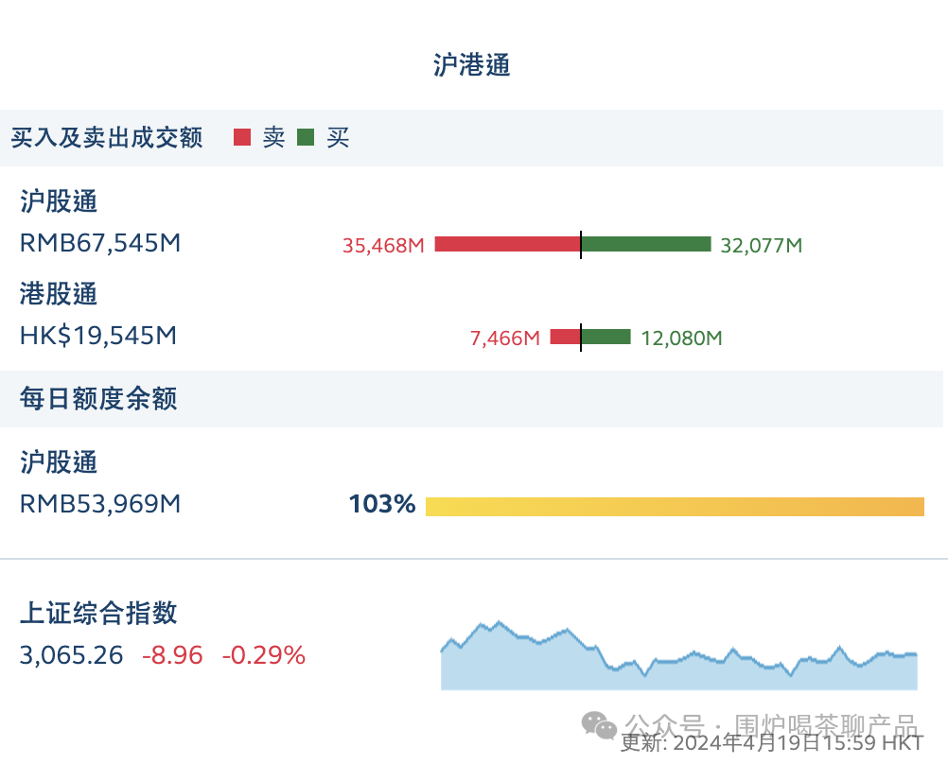Screen dimensions: 948x764
Task: Click the 12,080M buy amount
Action: coord(681,338)
